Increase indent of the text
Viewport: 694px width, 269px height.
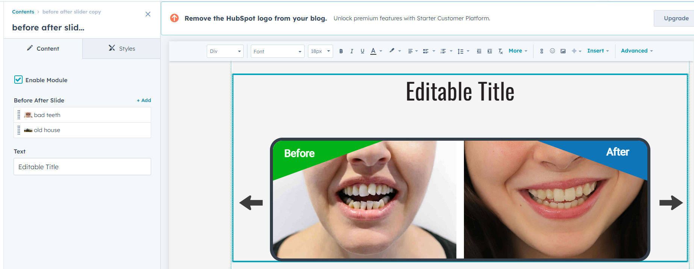pyautogui.click(x=489, y=51)
